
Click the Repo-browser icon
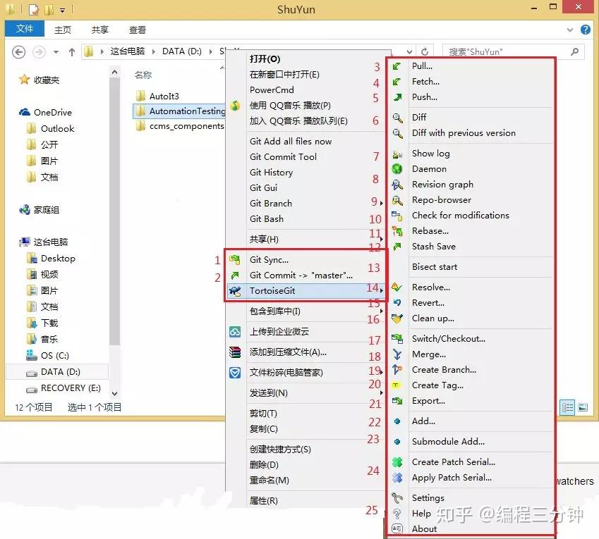(397, 200)
